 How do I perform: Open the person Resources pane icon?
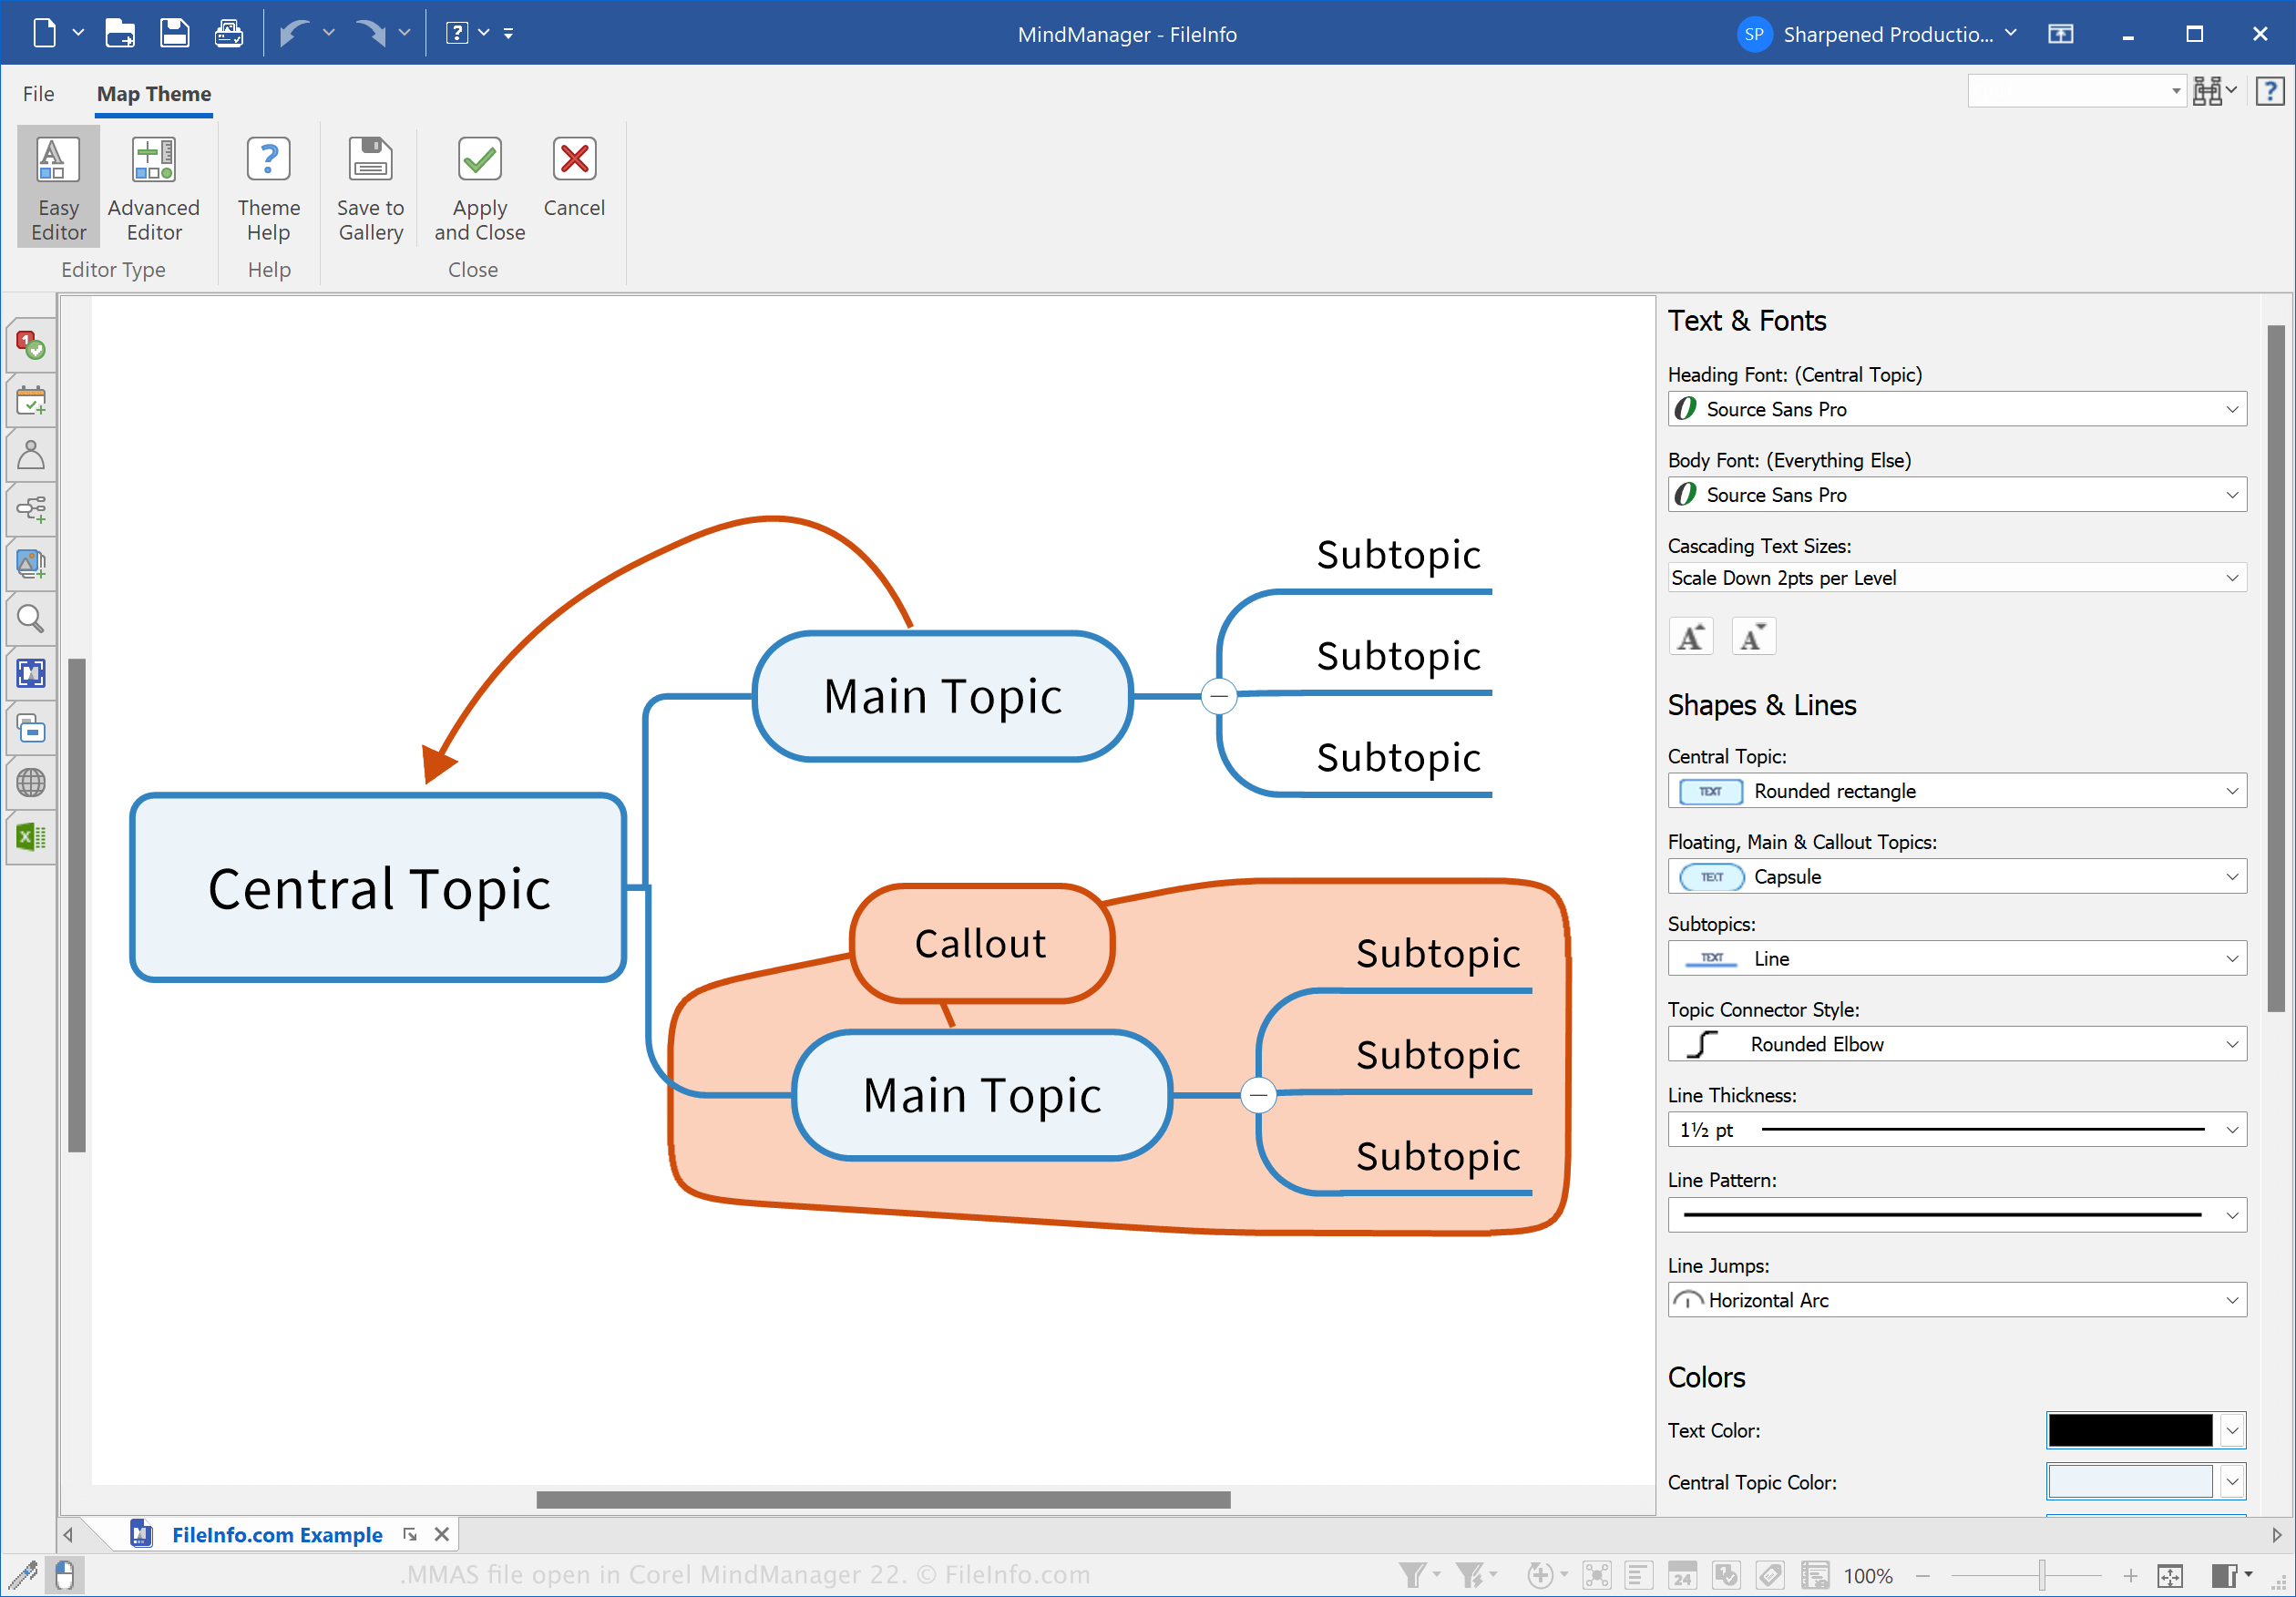[31, 455]
